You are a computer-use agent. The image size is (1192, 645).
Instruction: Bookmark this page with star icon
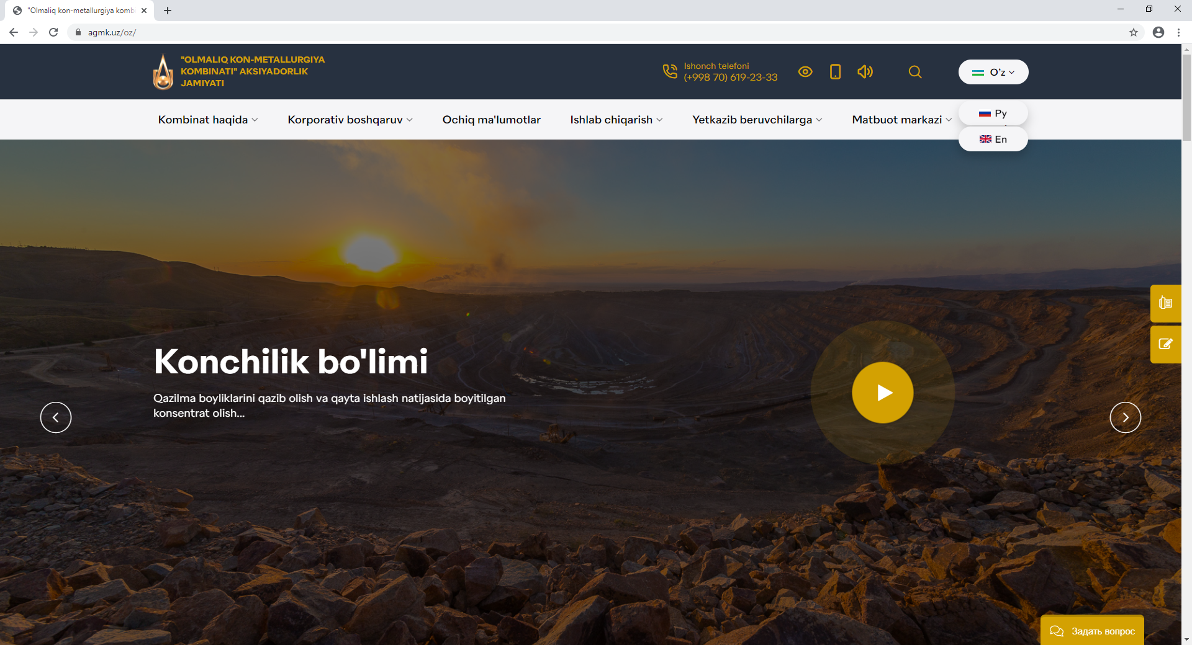(x=1134, y=32)
